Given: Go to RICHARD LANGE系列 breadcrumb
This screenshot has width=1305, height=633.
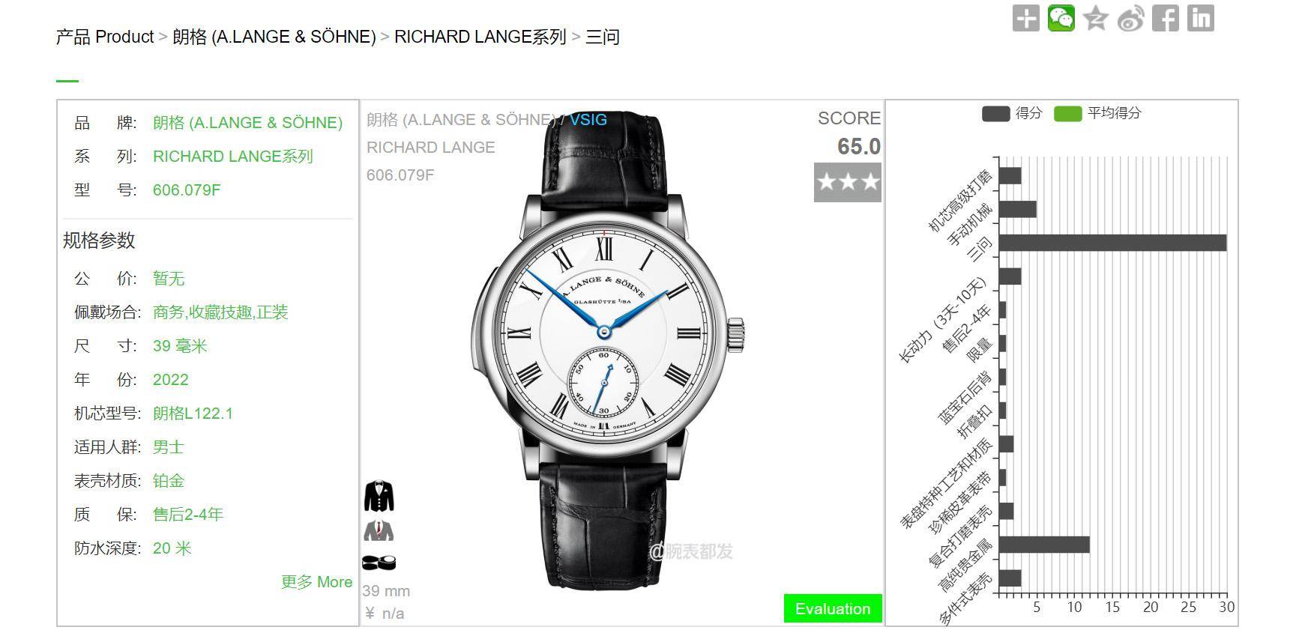Looking at the screenshot, I should click(480, 37).
